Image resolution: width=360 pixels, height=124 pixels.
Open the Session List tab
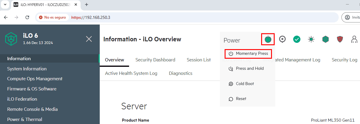[x=199, y=60]
